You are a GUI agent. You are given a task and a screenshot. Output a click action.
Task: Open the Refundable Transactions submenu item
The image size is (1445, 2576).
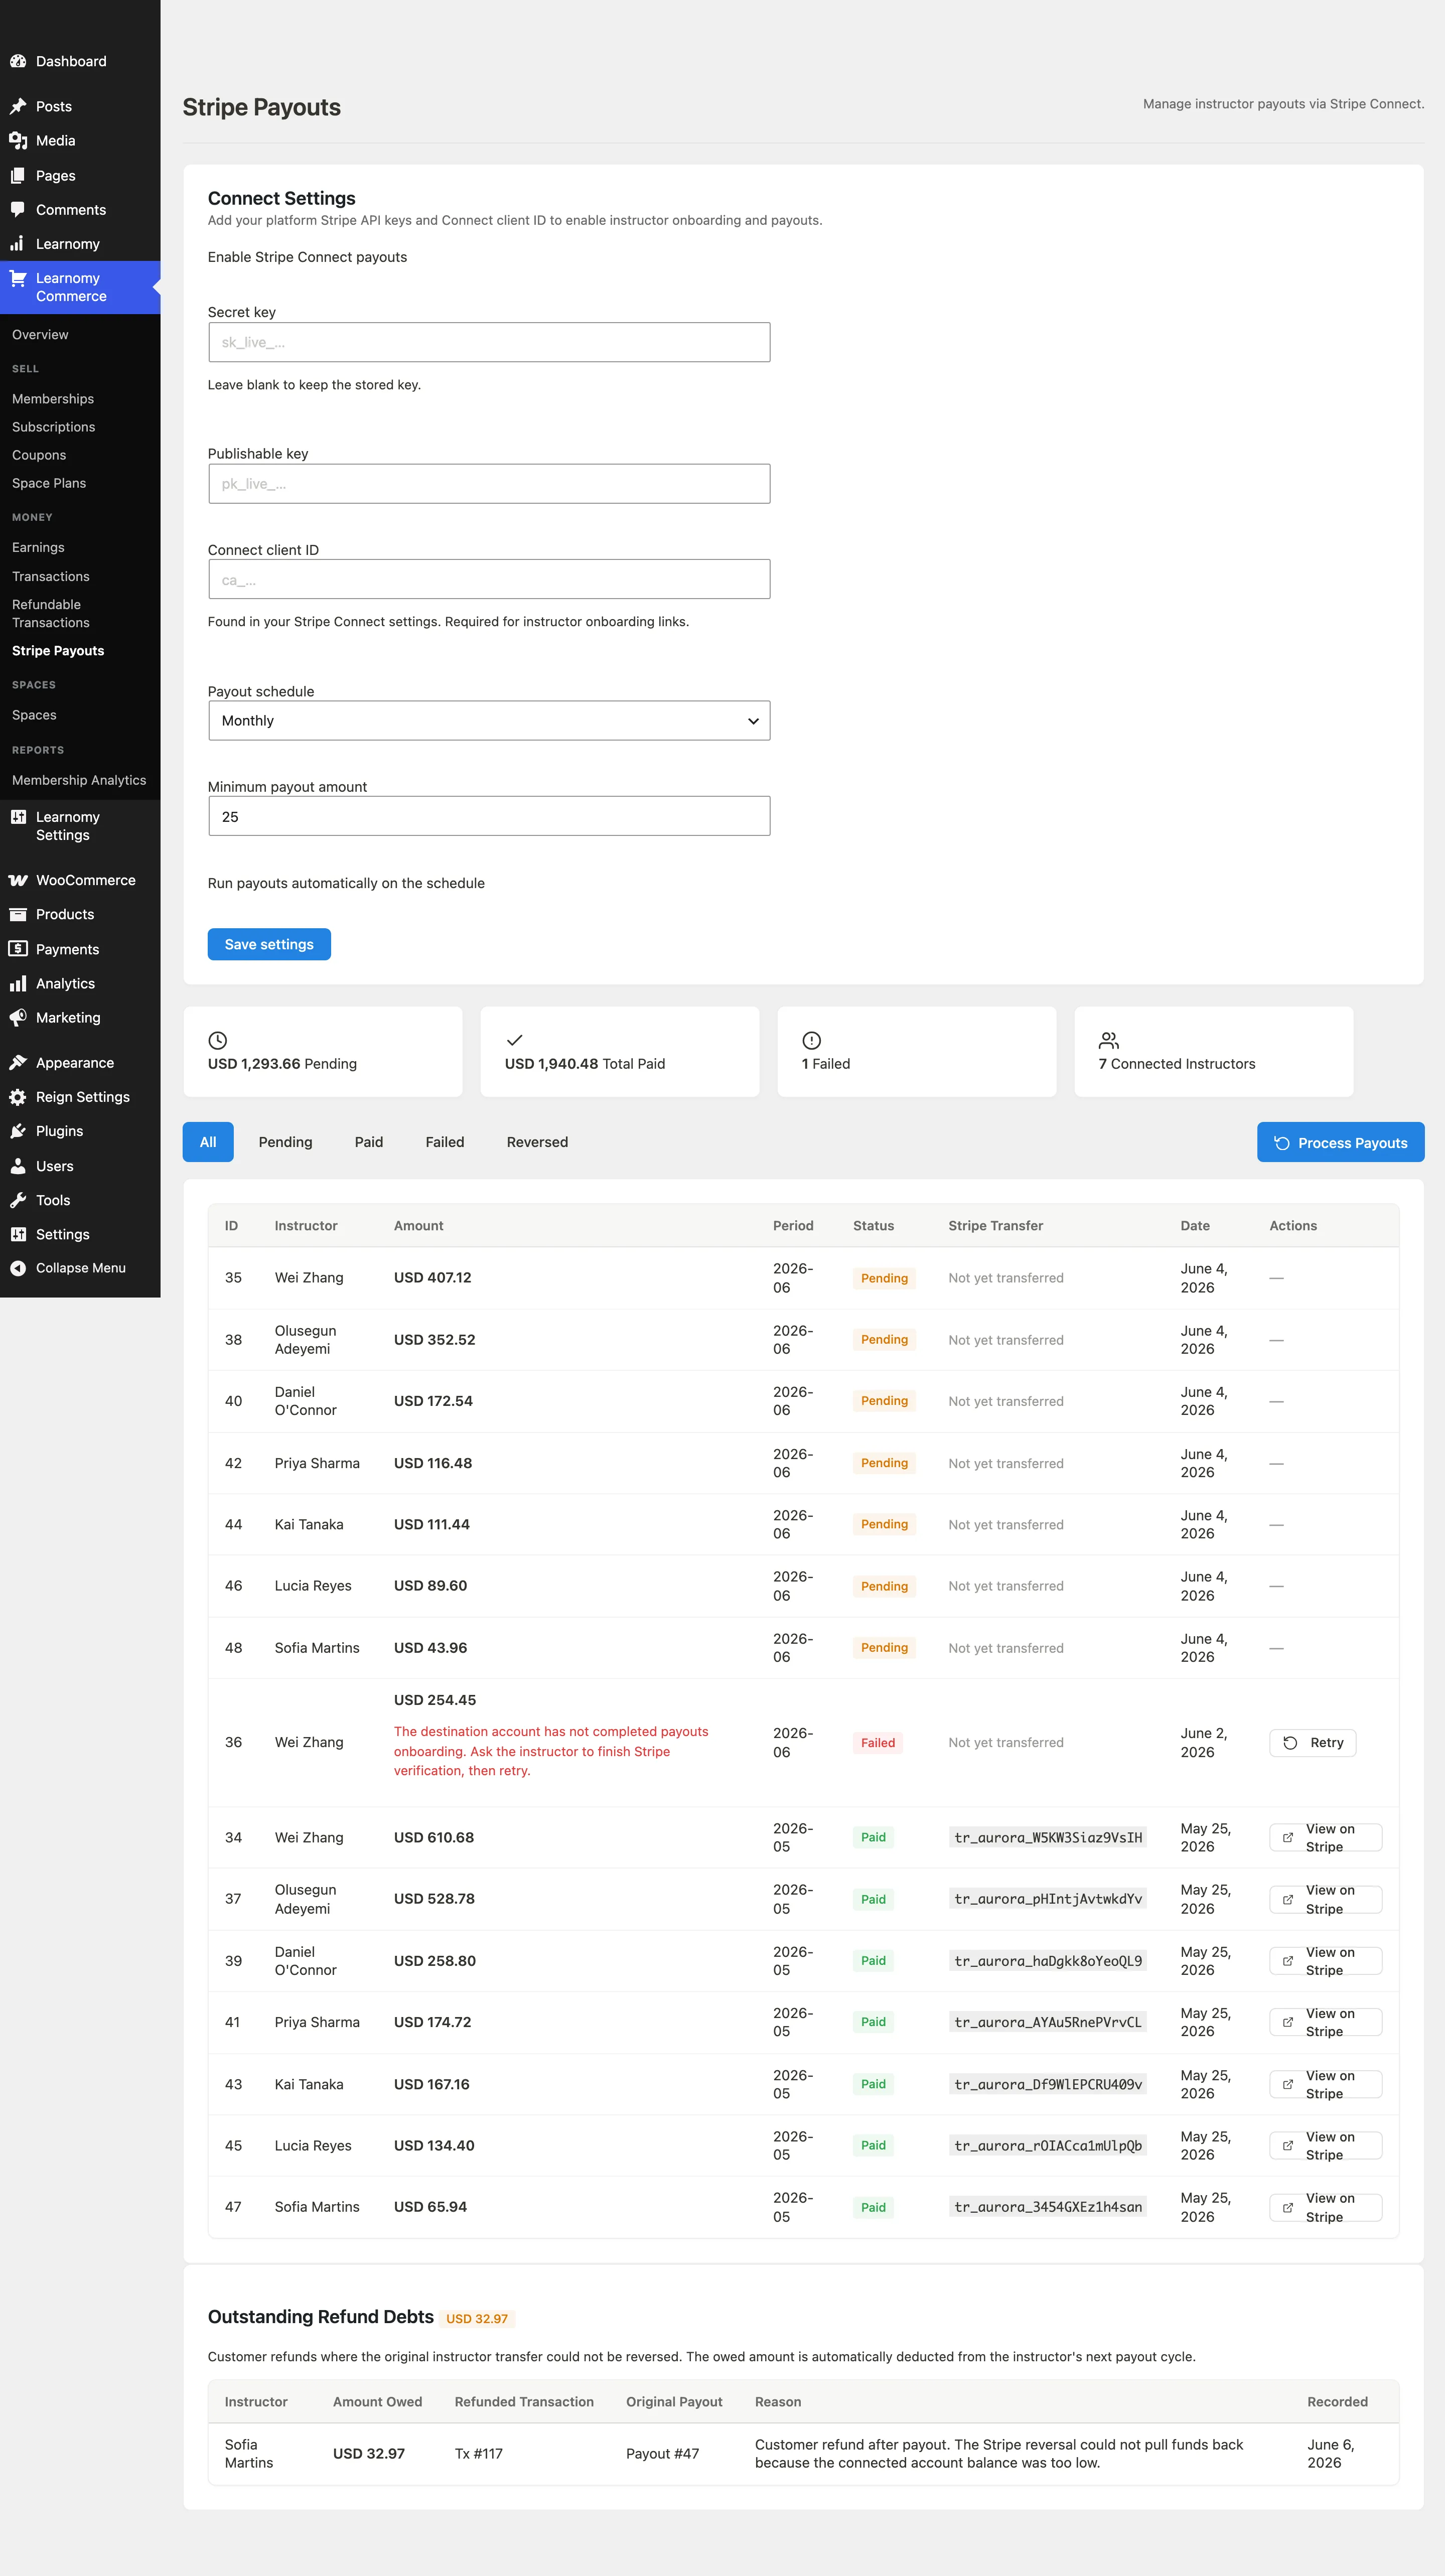click(51, 613)
